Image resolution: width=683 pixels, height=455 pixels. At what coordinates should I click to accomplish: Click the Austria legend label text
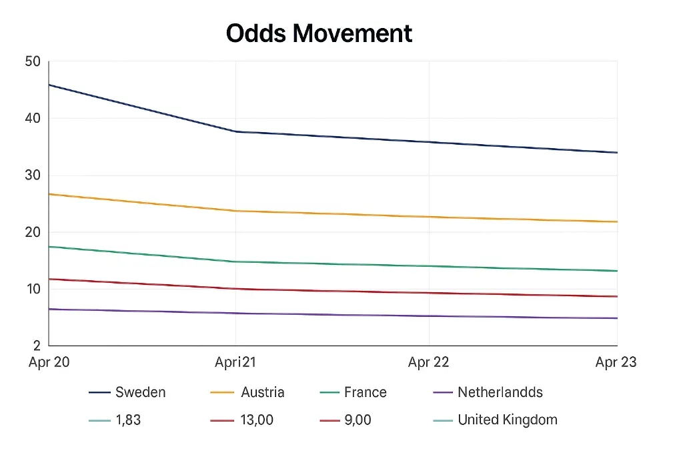263,392
